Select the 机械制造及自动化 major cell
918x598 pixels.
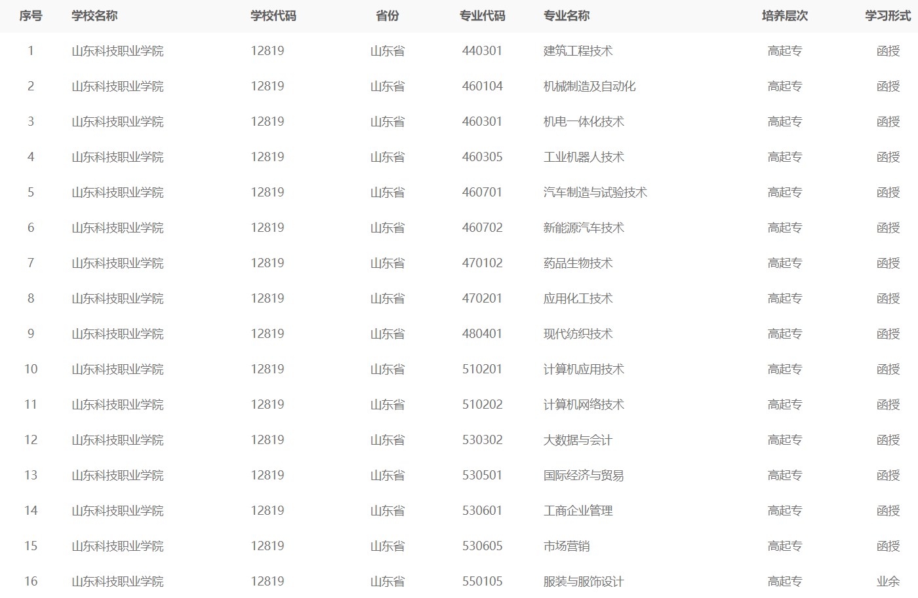click(x=589, y=86)
